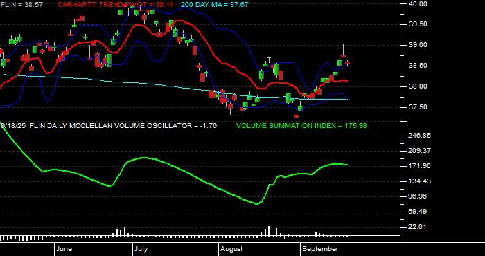Select the July marker on time axis

pyautogui.click(x=141, y=249)
